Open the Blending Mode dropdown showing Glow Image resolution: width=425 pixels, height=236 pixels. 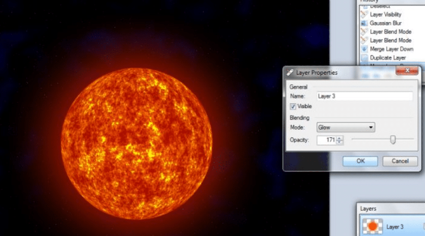[346, 127]
